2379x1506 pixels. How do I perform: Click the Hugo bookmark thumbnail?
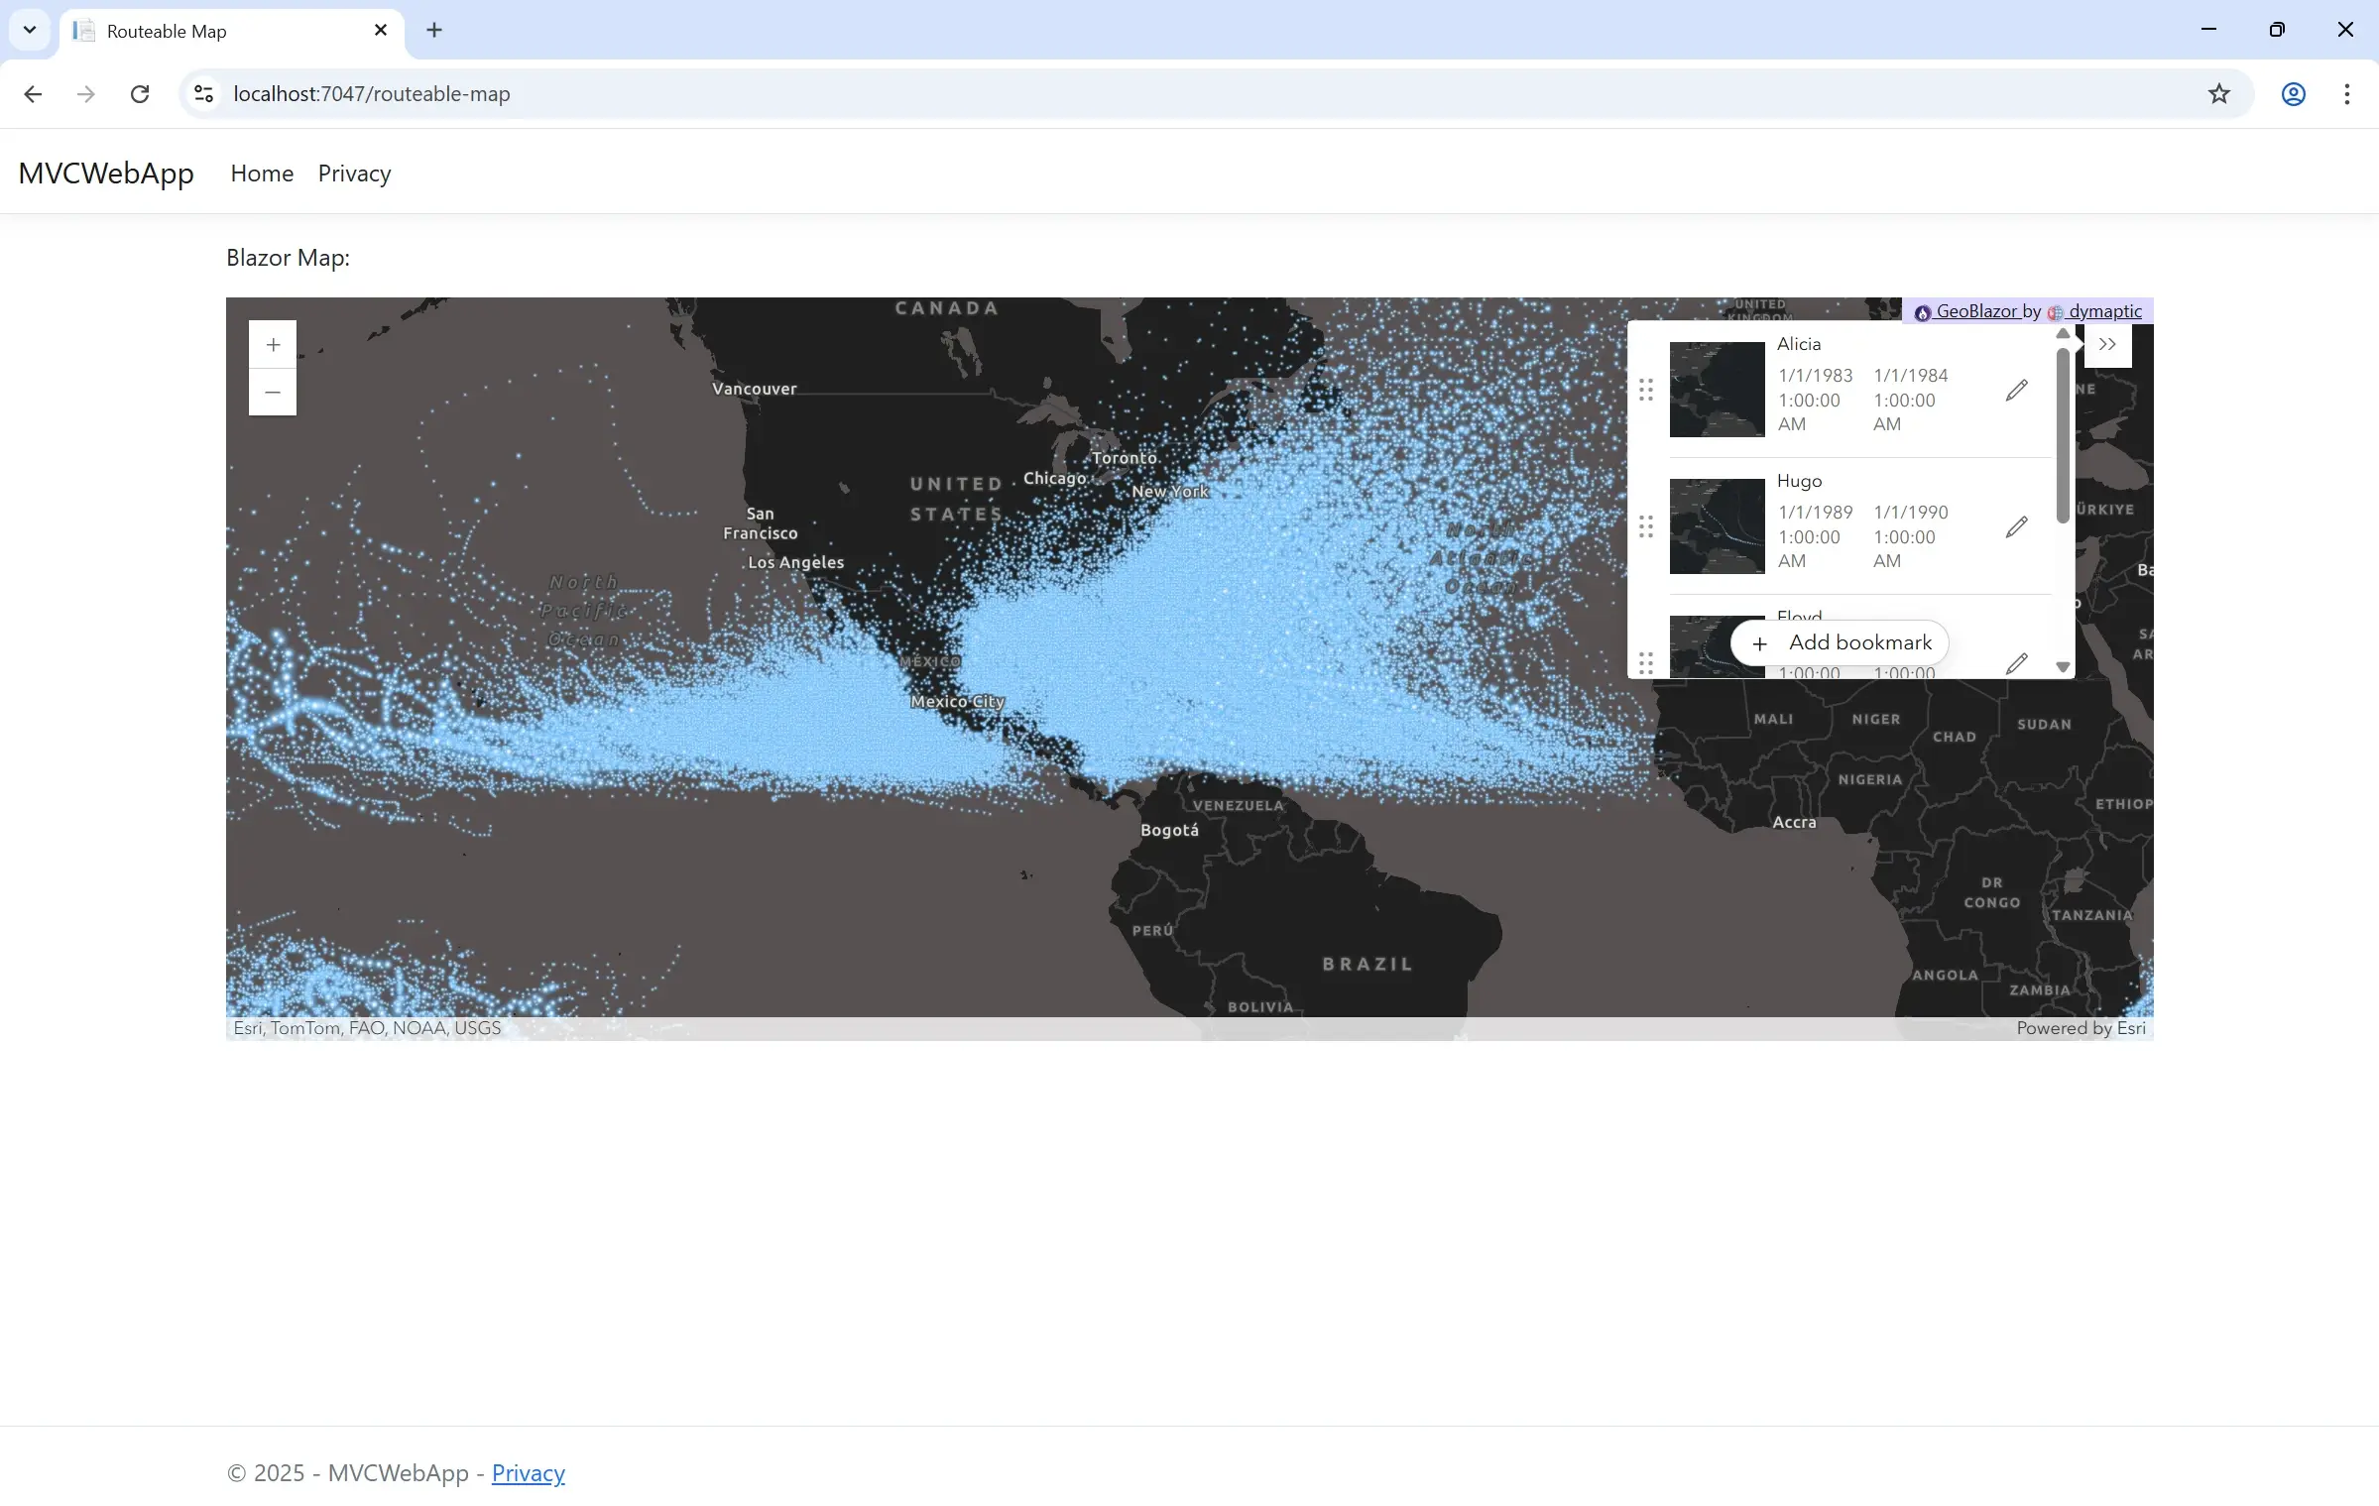pyautogui.click(x=1717, y=526)
